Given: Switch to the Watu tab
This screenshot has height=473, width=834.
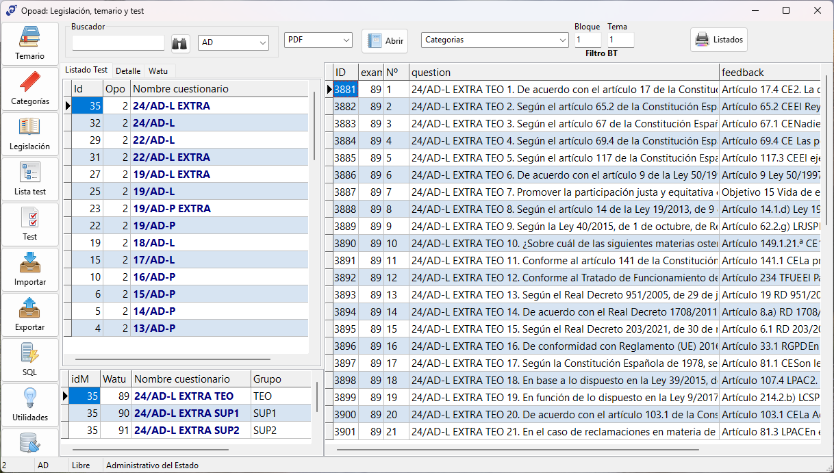Looking at the screenshot, I should pyautogui.click(x=158, y=71).
